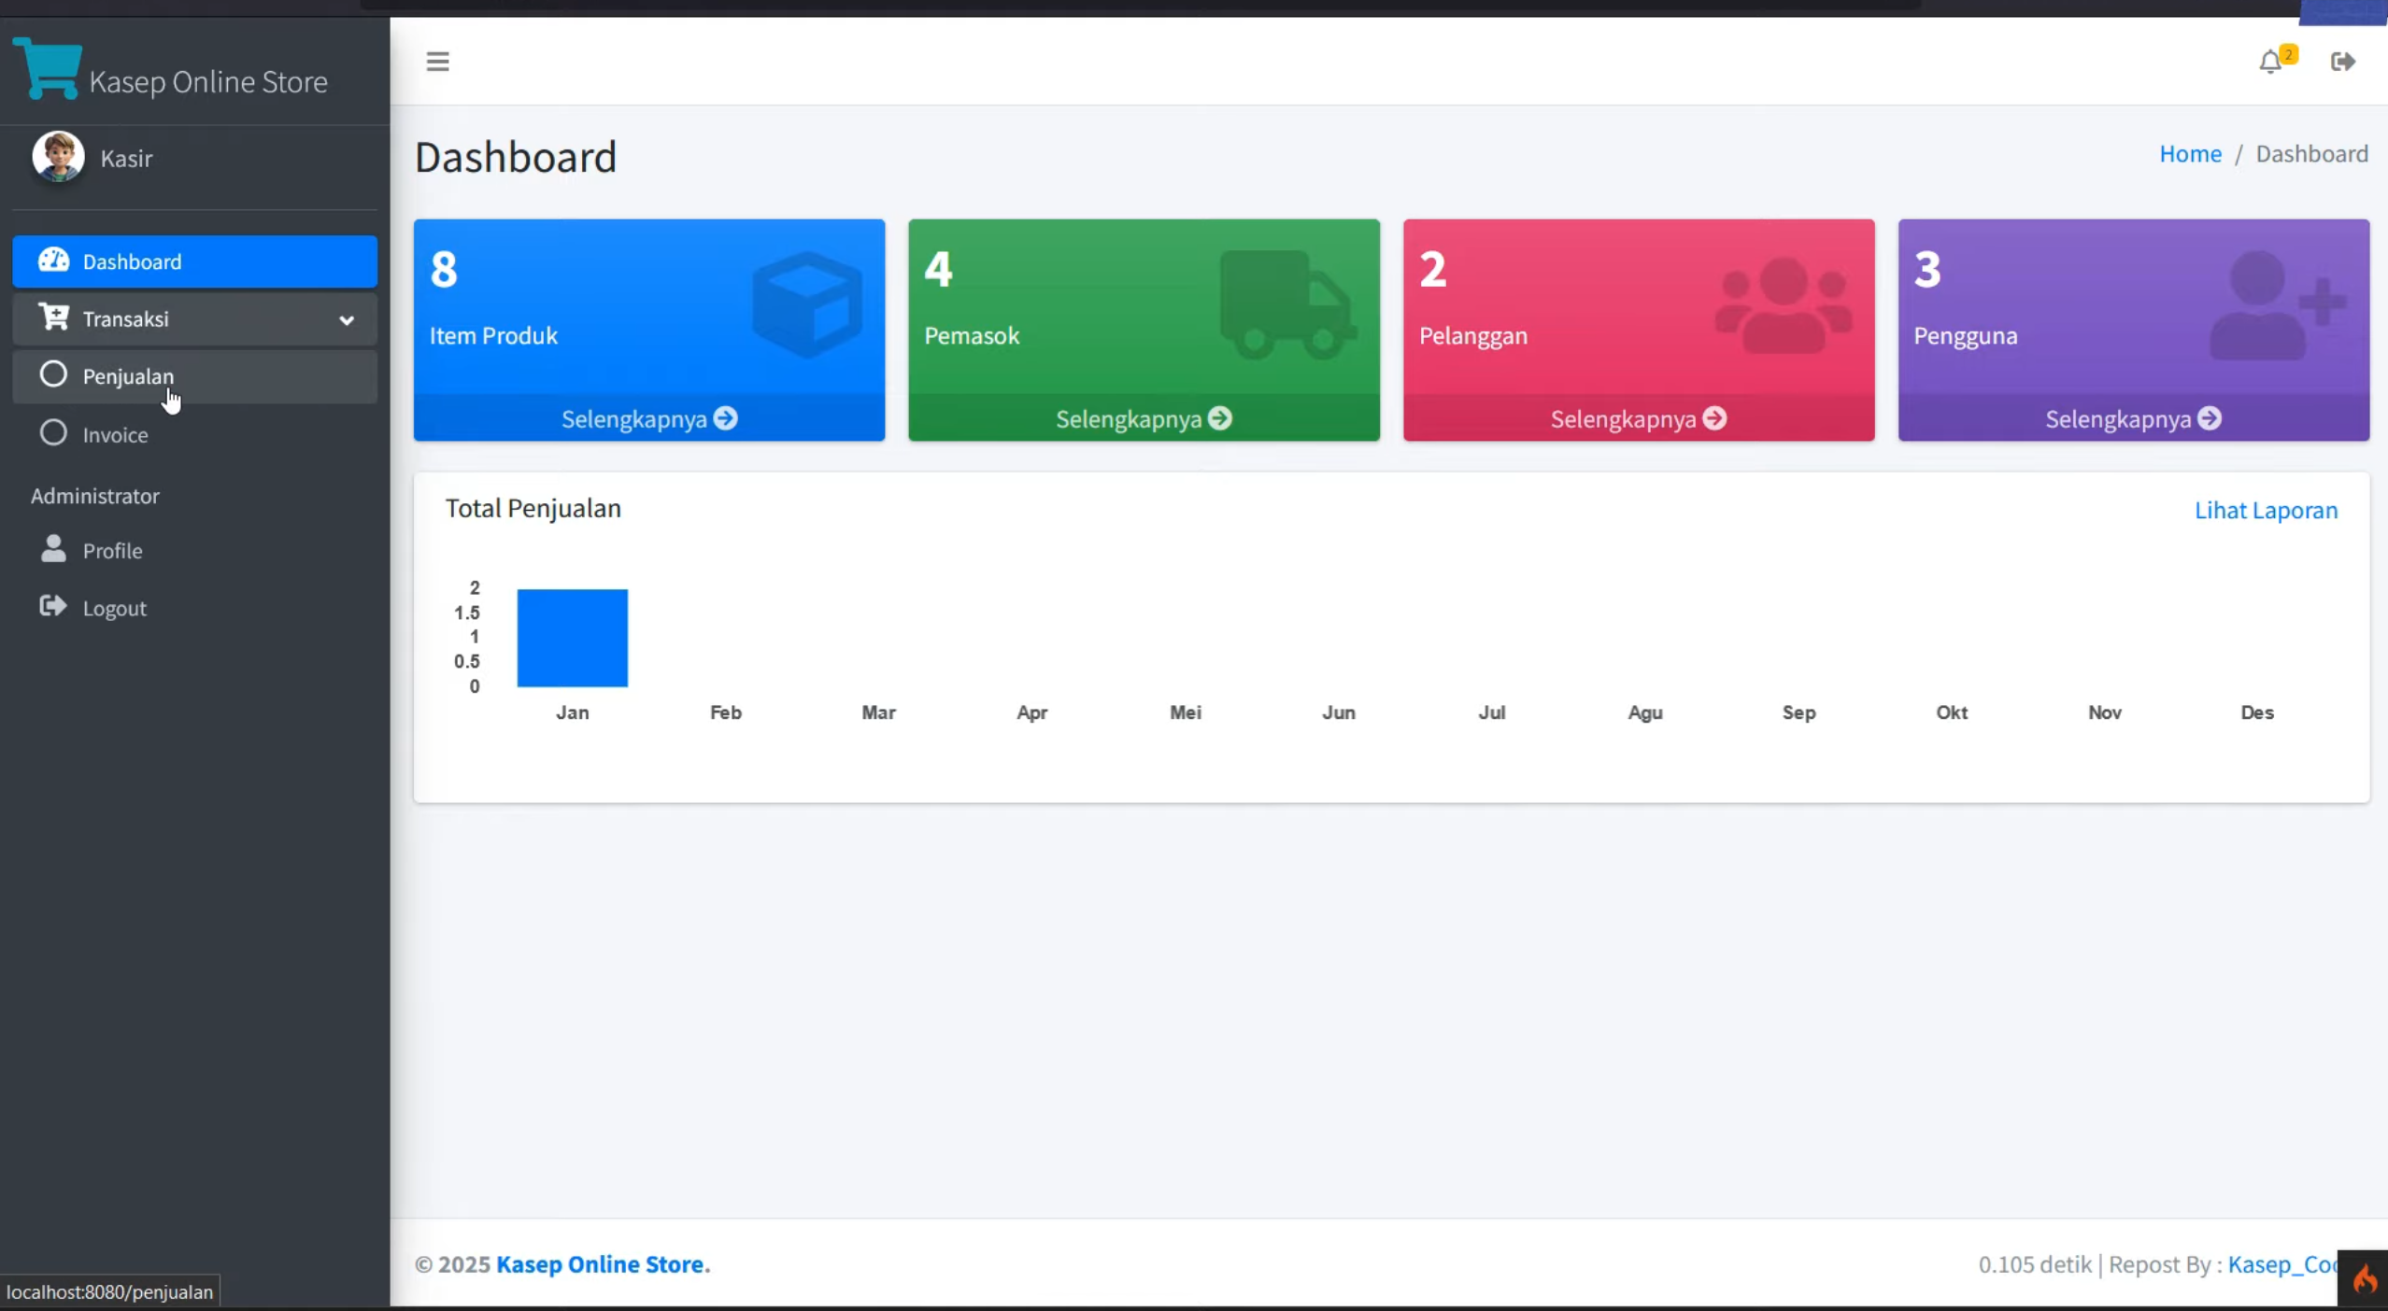Click the Kasep_Co repost link
The image size is (2388, 1311).
click(x=2283, y=1264)
